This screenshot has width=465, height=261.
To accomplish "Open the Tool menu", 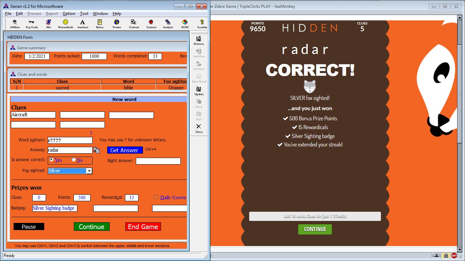I will (x=84, y=14).
